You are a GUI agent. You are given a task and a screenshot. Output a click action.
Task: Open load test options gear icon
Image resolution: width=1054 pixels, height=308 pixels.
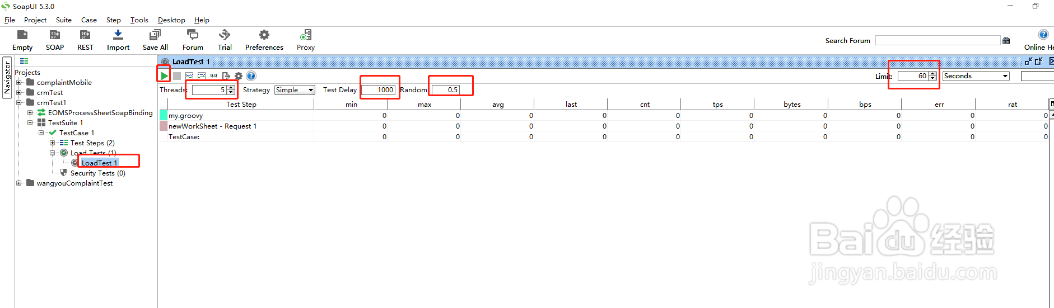tap(239, 75)
